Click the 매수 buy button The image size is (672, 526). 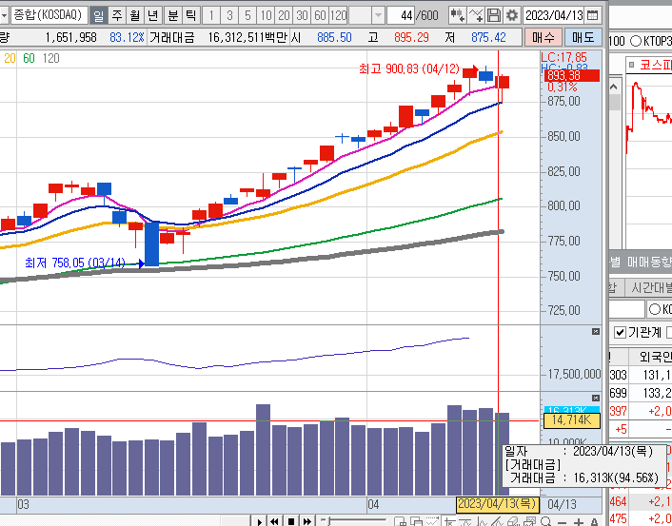pos(543,37)
